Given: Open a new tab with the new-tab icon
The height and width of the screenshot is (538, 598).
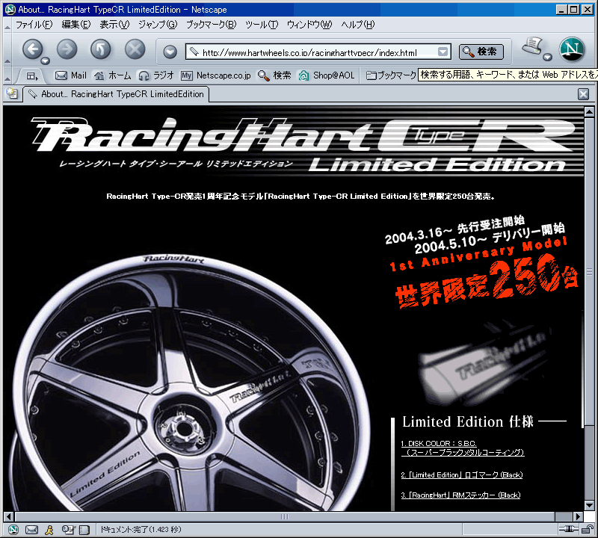Looking at the screenshot, I should click(12, 93).
